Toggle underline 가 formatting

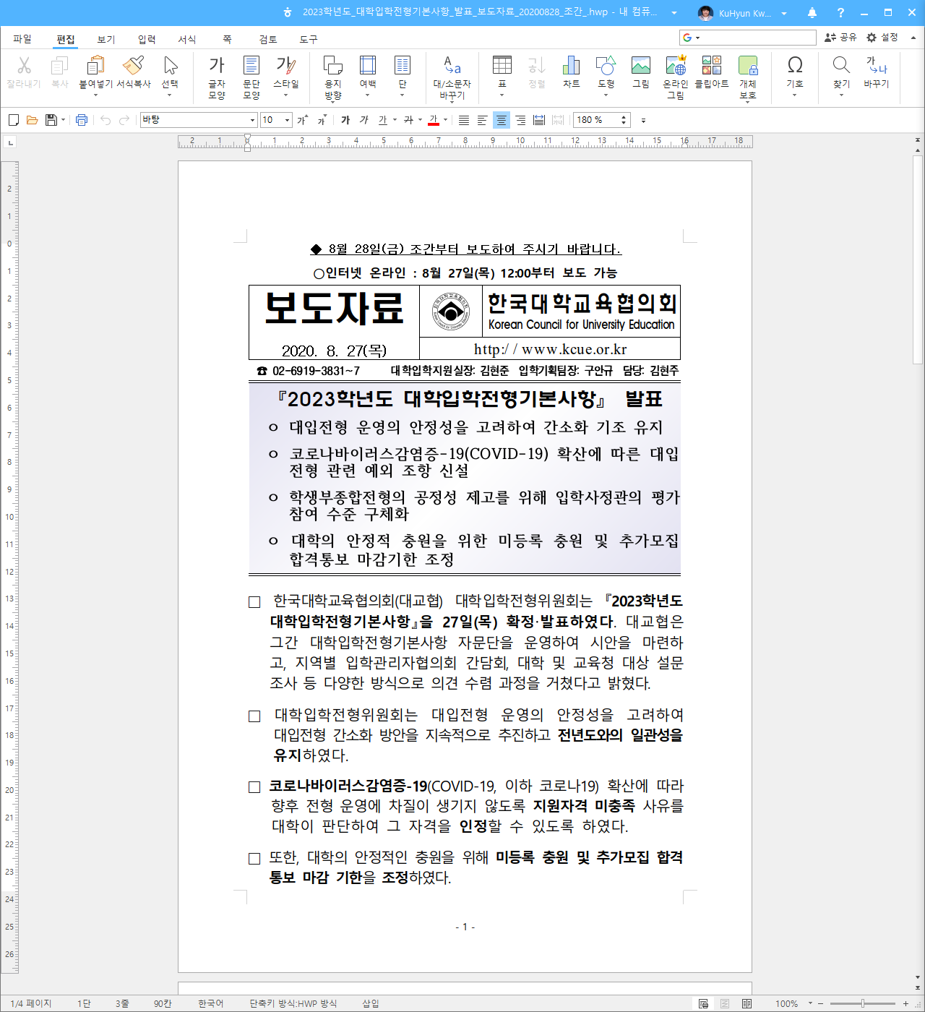pyautogui.click(x=383, y=120)
